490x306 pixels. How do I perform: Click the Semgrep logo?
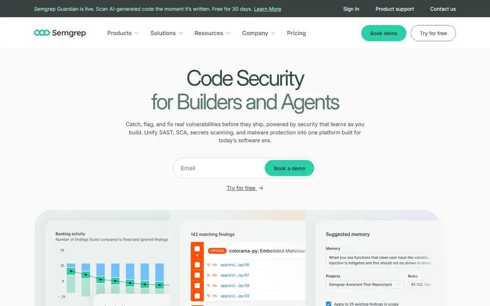point(60,33)
